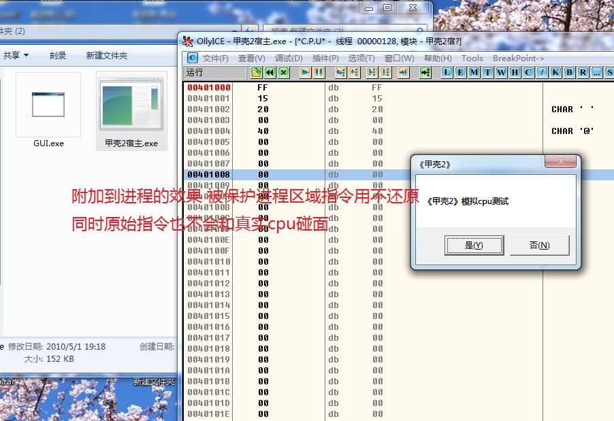Click the Explorer search box
Viewport: 614px width, 421px height.
(344, 30)
